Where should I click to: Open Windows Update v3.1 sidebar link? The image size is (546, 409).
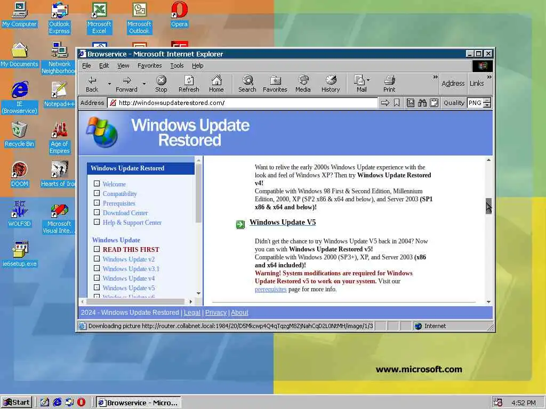pos(131,269)
